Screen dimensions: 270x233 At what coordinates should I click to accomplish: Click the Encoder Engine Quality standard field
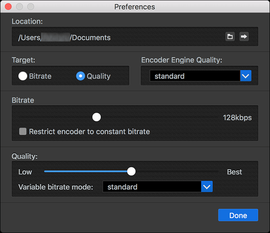click(x=195, y=76)
